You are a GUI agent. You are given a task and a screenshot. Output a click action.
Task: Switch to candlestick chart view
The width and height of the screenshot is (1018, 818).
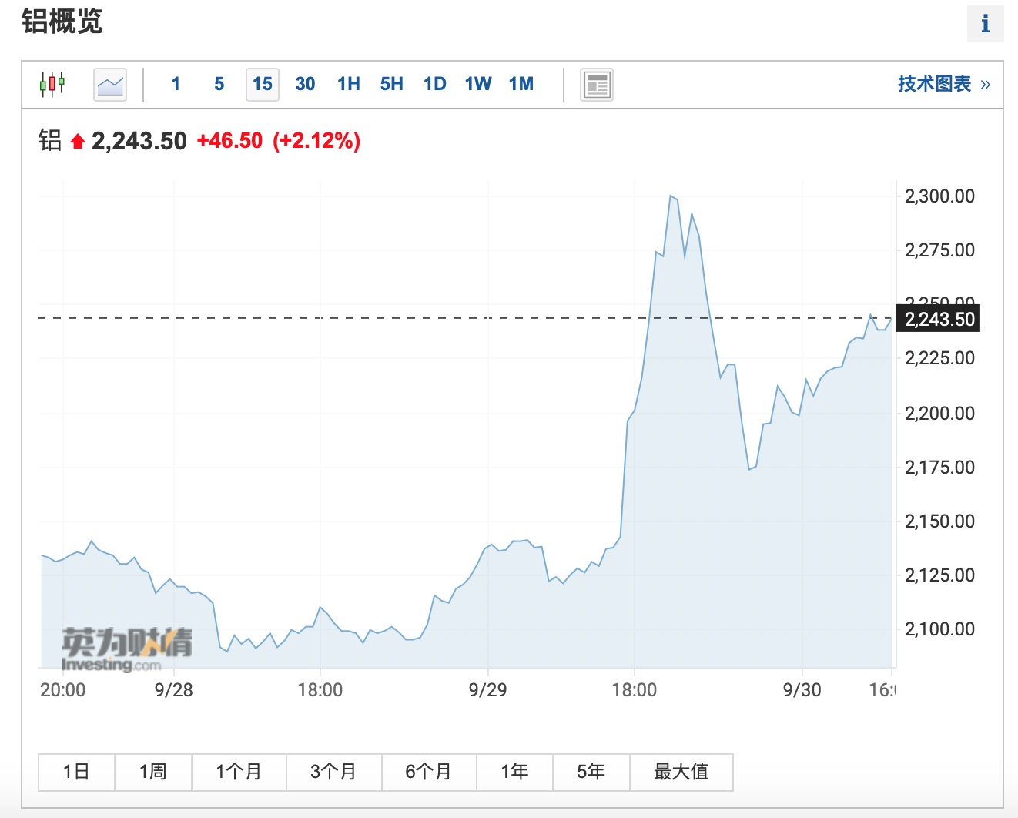coord(52,83)
